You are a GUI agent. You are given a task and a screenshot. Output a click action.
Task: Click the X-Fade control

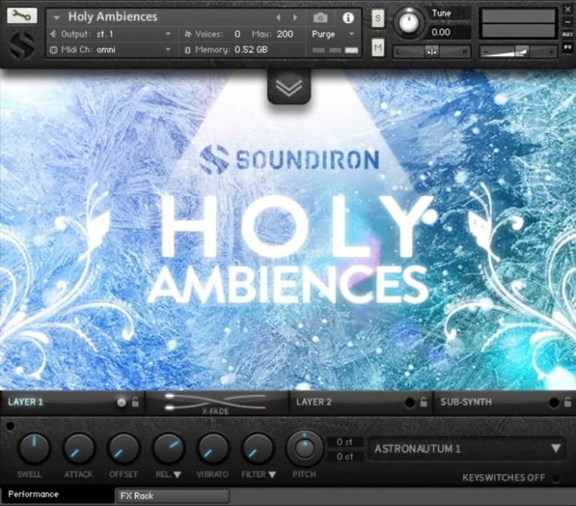click(x=216, y=403)
